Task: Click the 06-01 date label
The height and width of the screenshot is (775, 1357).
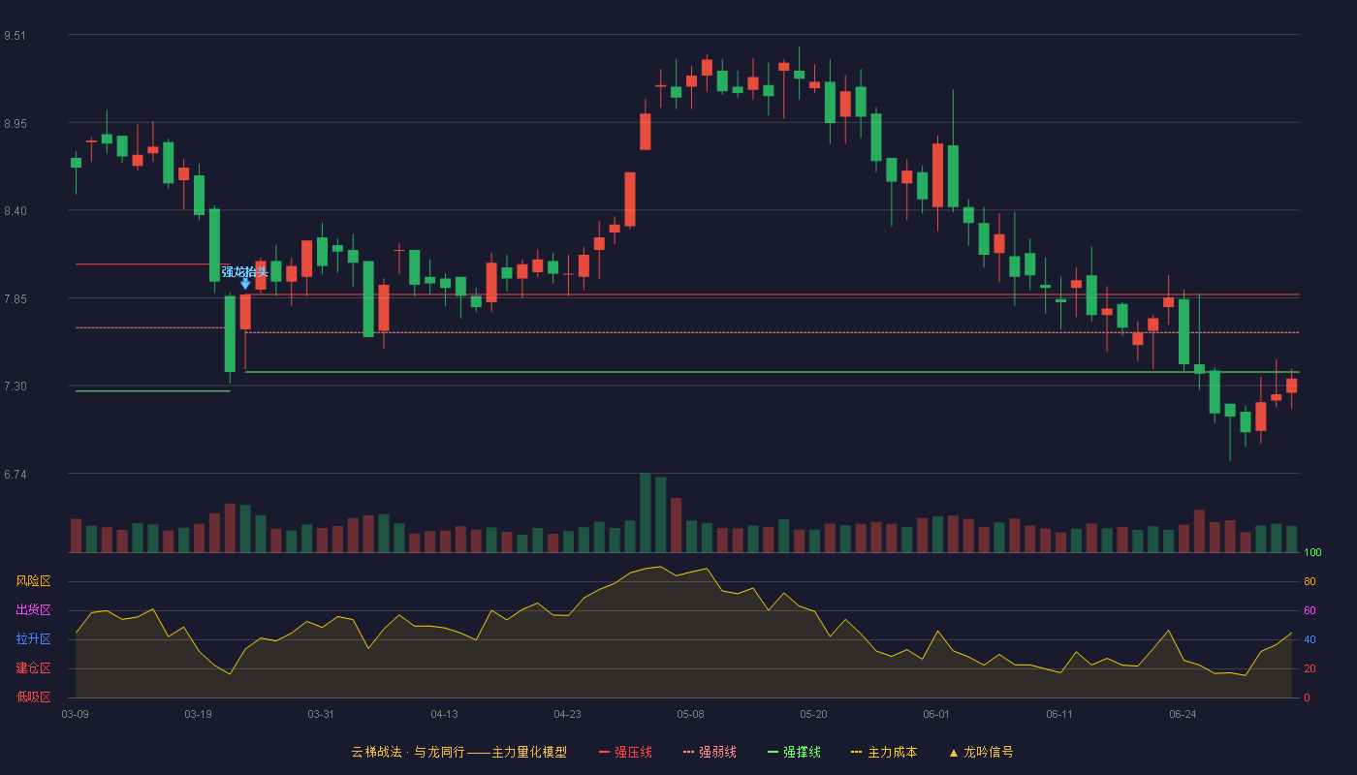Action: coord(936,714)
